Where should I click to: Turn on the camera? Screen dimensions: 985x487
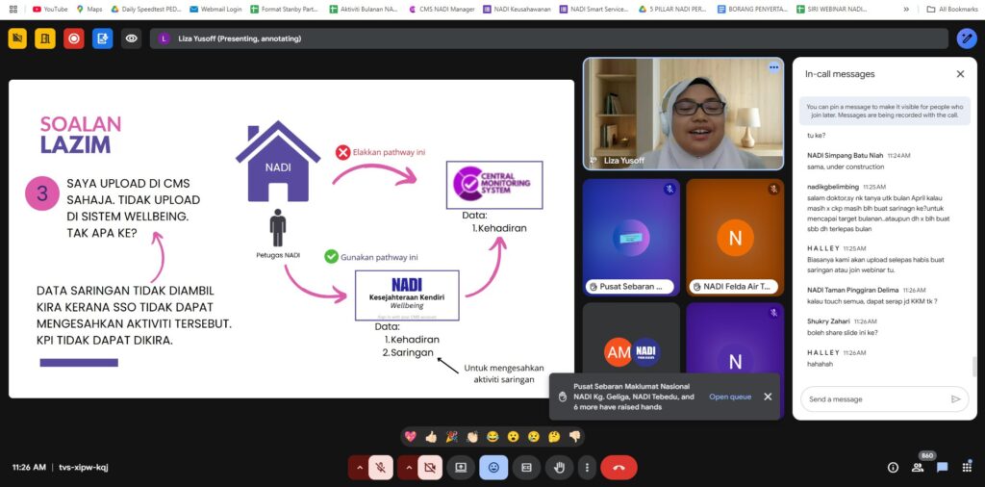[429, 467]
